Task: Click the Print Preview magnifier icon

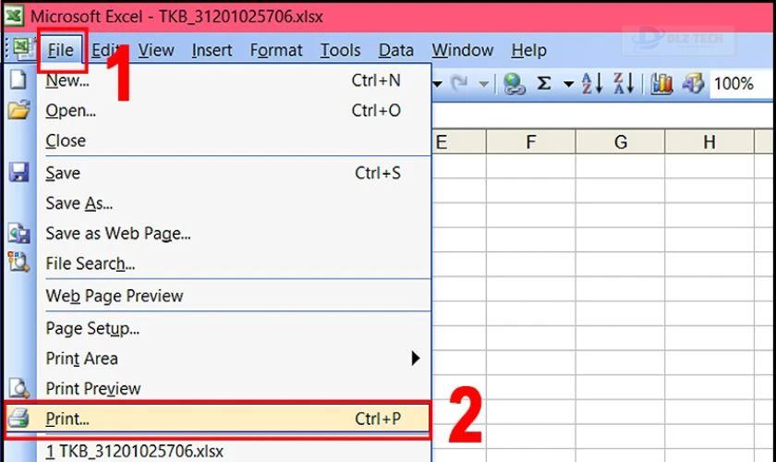Action: tap(19, 389)
